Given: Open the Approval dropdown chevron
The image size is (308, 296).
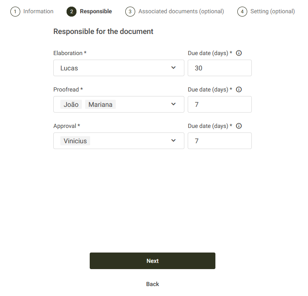Looking at the screenshot, I should [173, 140].
